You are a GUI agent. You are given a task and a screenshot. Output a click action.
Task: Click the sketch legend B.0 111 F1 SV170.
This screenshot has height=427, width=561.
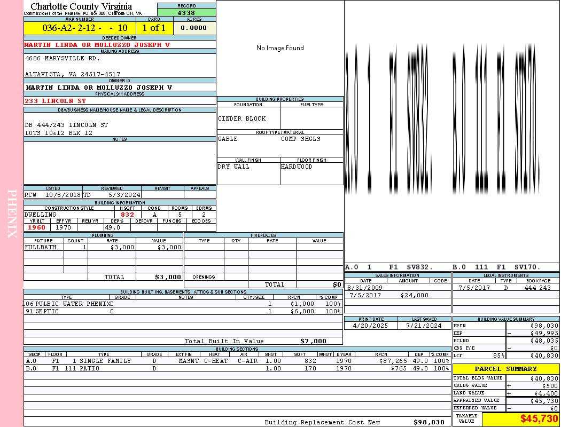coord(496,267)
